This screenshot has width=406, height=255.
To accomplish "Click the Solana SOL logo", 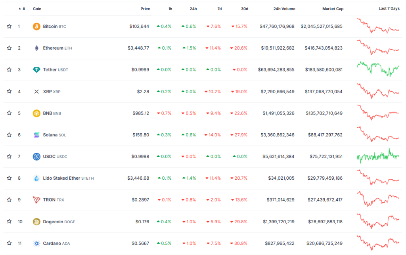I will click(x=36, y=134).
